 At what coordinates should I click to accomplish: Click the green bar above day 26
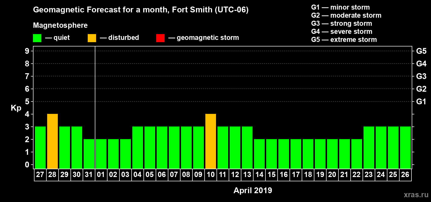pyautogui.click(x=405, y=148)
